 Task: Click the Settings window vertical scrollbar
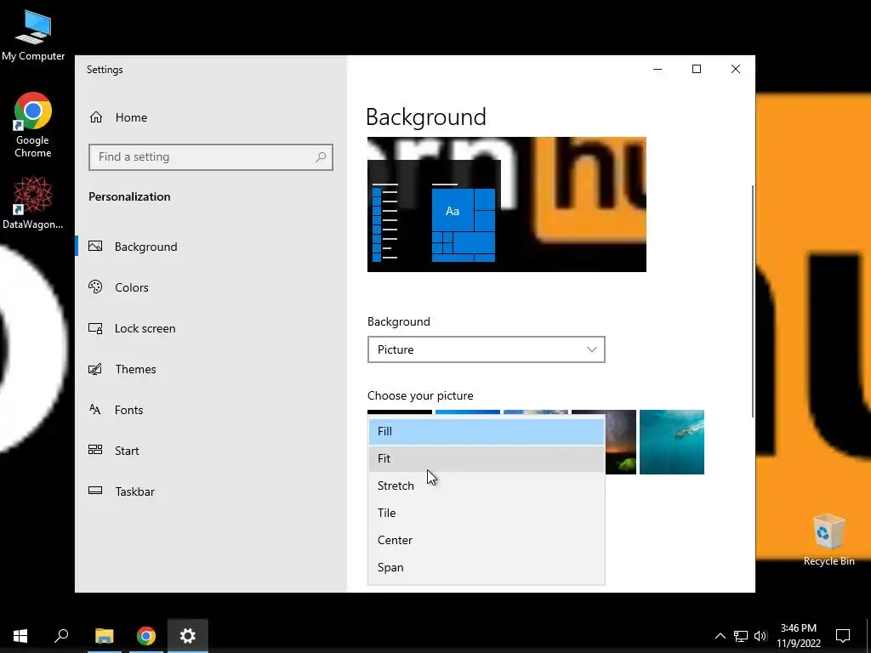(x=753, y=300)
